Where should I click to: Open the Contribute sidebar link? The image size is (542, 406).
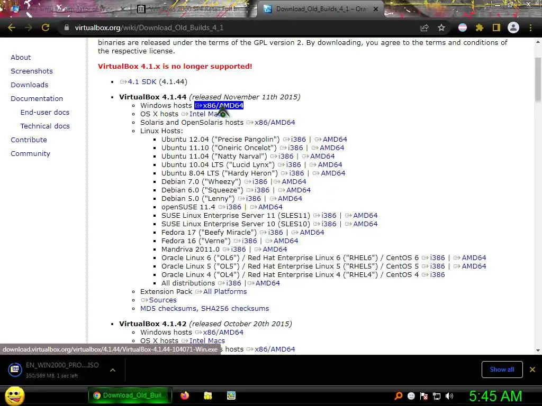(29, 140)
